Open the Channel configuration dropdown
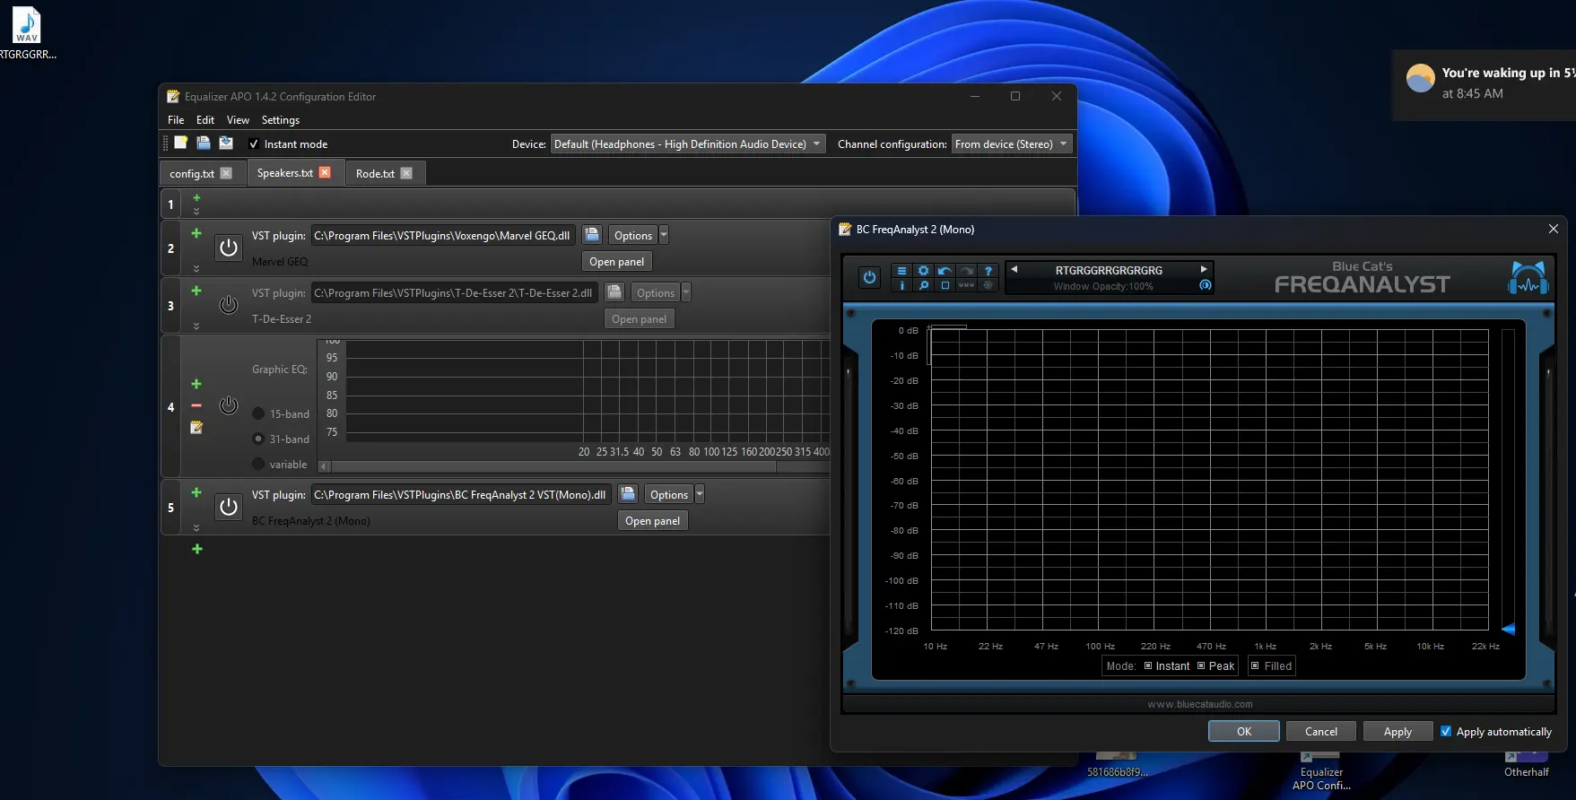This screenshot has height=800, width=1576. point(1012,143)
